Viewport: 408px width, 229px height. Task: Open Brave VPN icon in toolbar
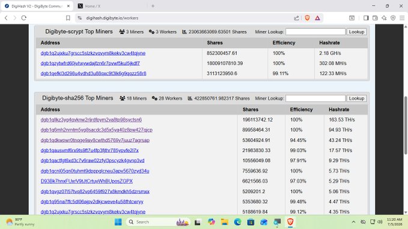[x=393, y=18]
